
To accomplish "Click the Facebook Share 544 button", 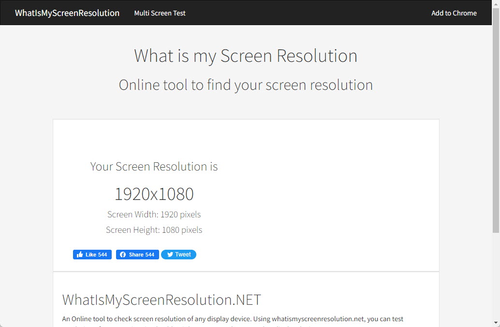I will pos(137,255).
